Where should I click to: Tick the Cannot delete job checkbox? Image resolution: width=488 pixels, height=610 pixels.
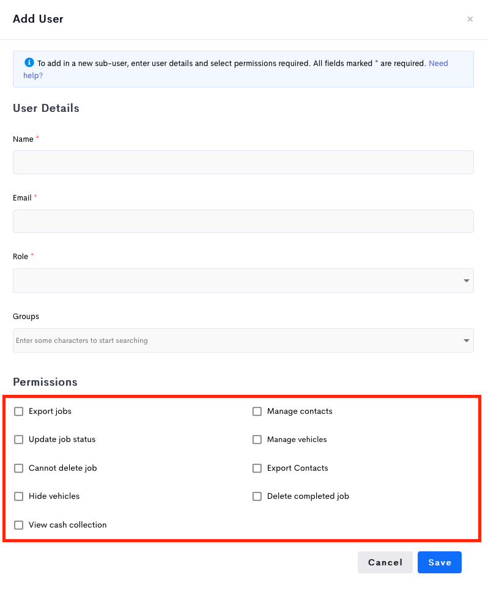(19, 468)
